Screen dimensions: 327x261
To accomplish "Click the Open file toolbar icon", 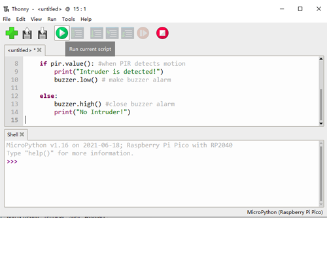I will coord(27,33).
